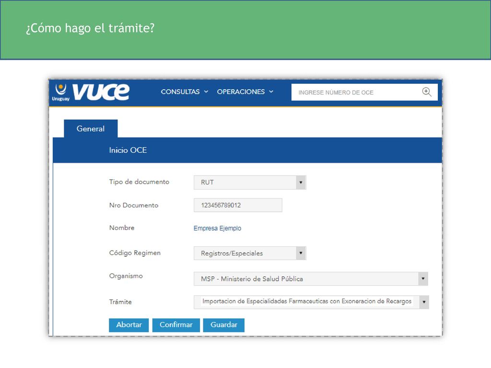Expand the Organismo dropdown
491x368 pixels.
coord(311,279)
